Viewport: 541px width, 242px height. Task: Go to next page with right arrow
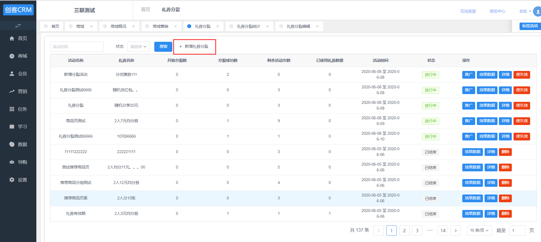[456, 231]
